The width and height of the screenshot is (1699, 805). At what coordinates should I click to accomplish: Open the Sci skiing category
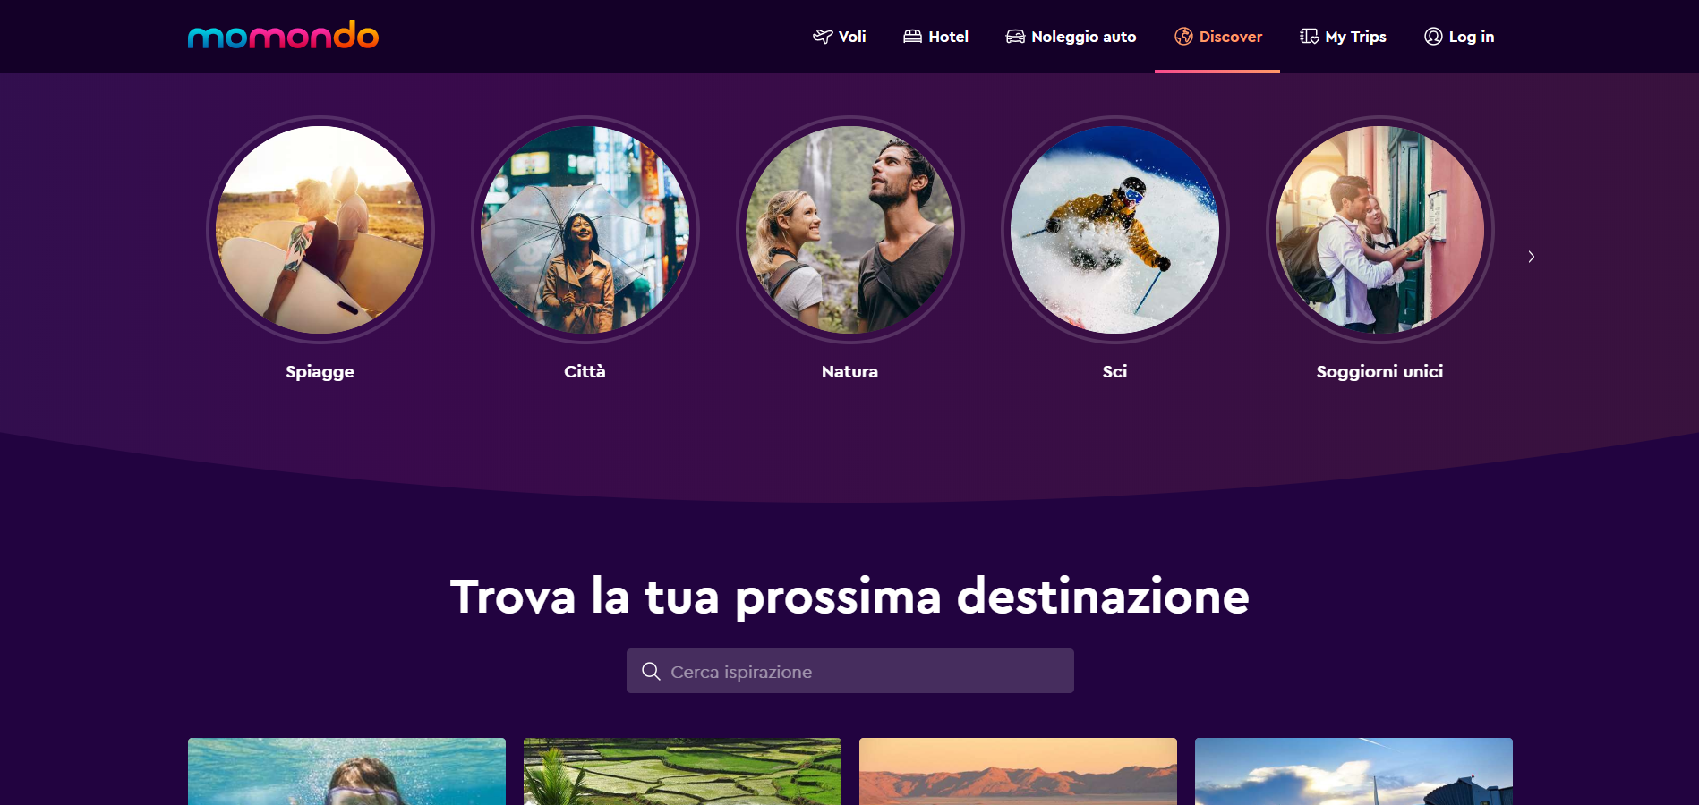pos(1115,230)
